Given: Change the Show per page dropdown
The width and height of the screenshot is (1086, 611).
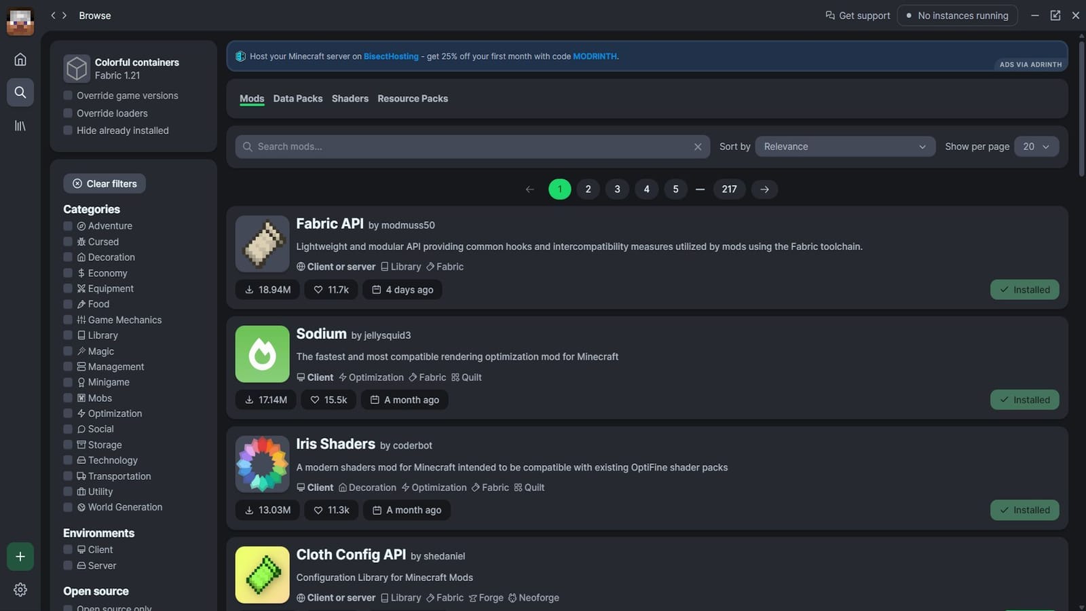Looking at the screenshot, I should (1036, 146).
